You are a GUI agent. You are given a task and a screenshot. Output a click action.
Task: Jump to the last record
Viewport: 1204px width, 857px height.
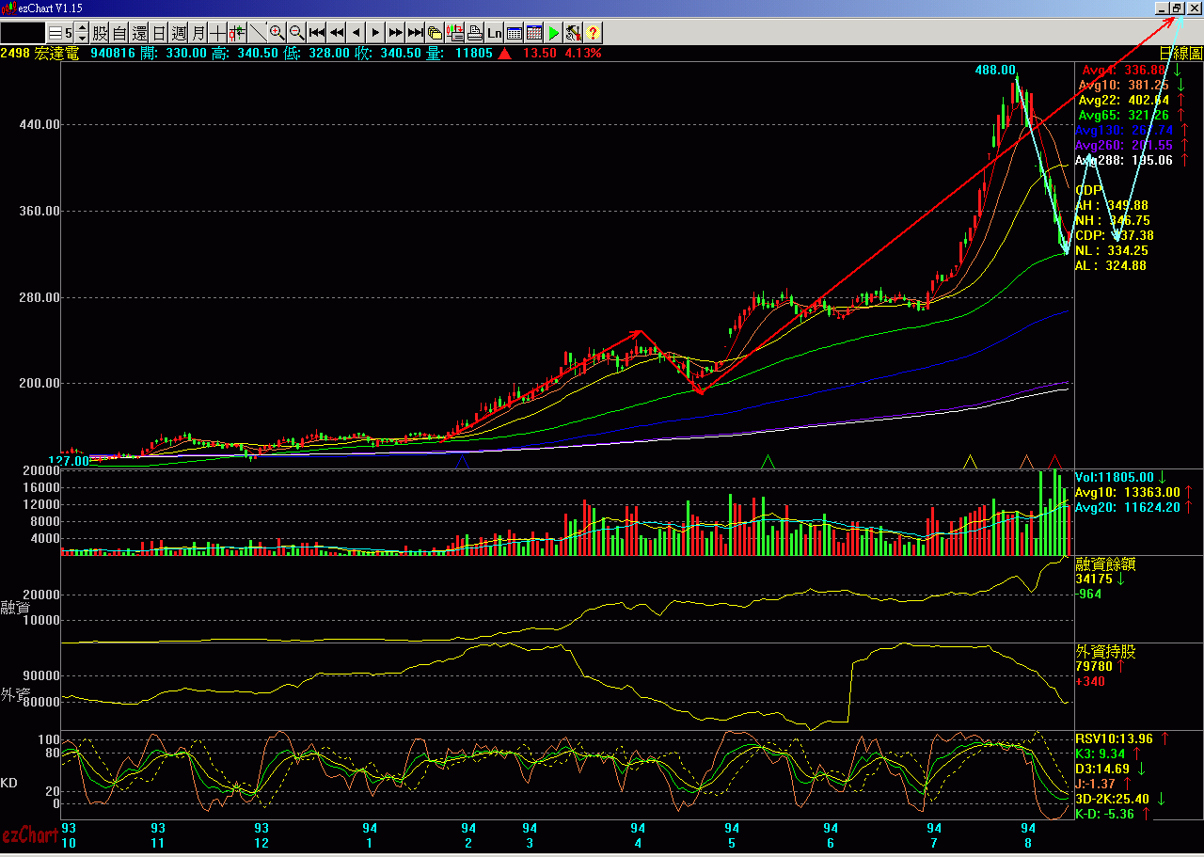pos(416,33)
